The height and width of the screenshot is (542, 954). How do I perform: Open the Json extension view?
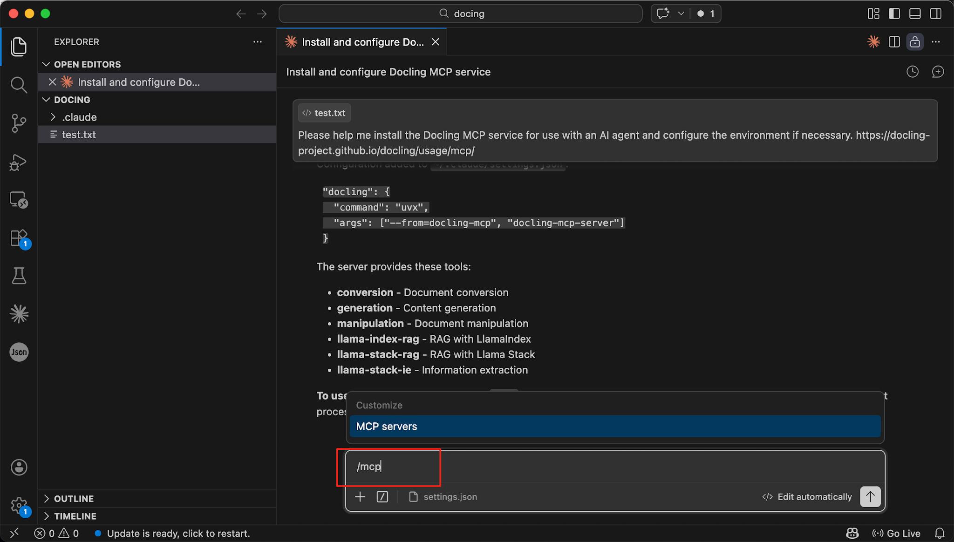click(19, 352)
